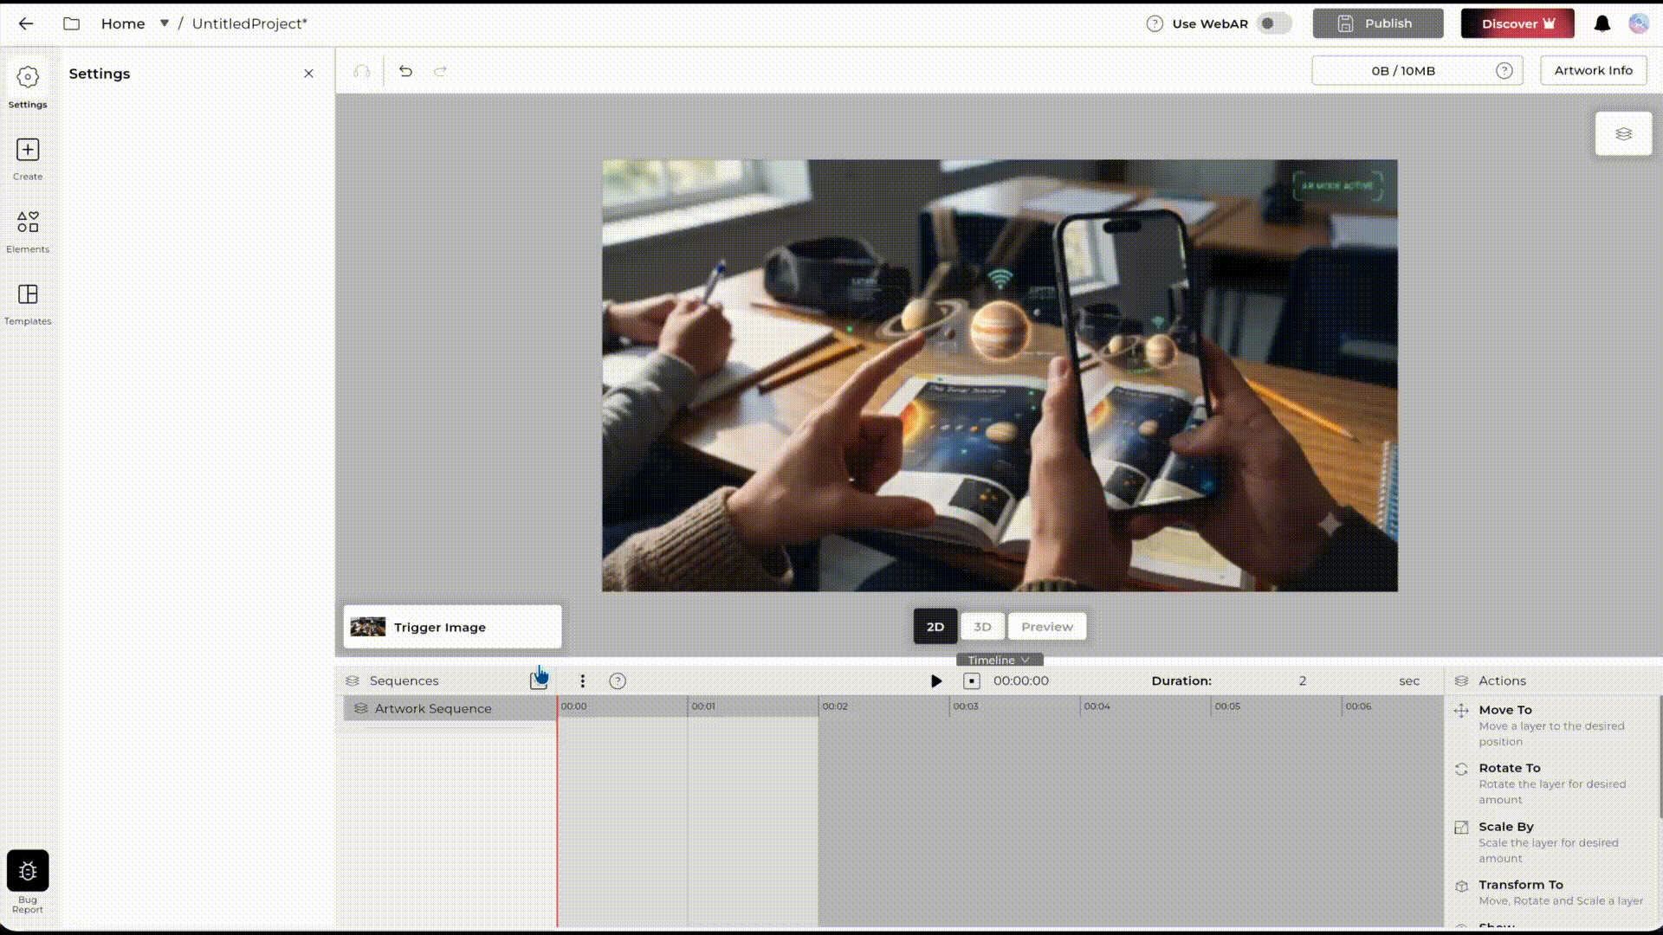The height and width of the screenshot is (935, 1663).
Task: Open the Create panel in sidebar
Action: (x=28, y=159)
